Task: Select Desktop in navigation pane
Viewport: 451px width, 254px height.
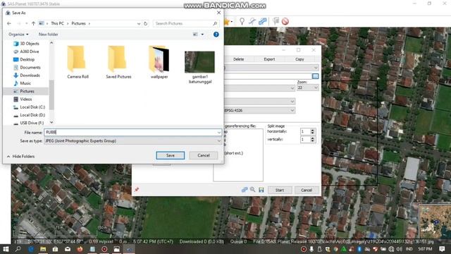Action: point(27,59)
